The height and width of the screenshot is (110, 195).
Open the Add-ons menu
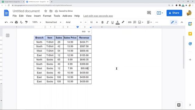coord(67,16)
